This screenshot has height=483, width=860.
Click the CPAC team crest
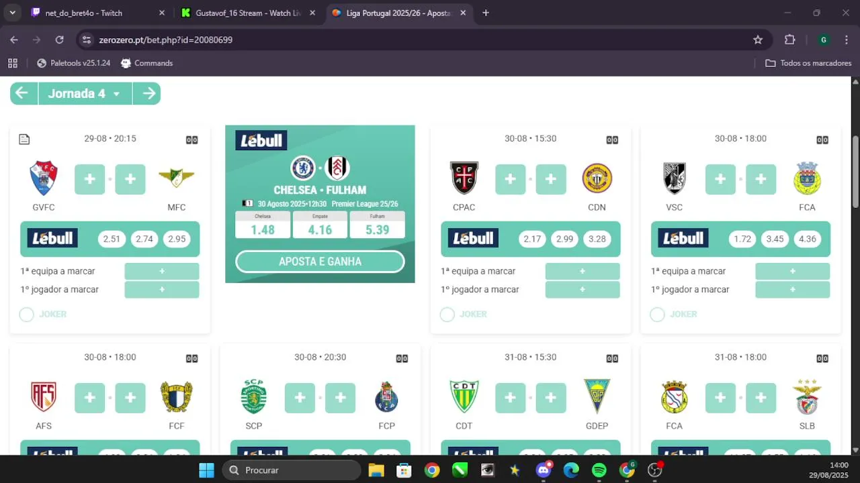464,178
